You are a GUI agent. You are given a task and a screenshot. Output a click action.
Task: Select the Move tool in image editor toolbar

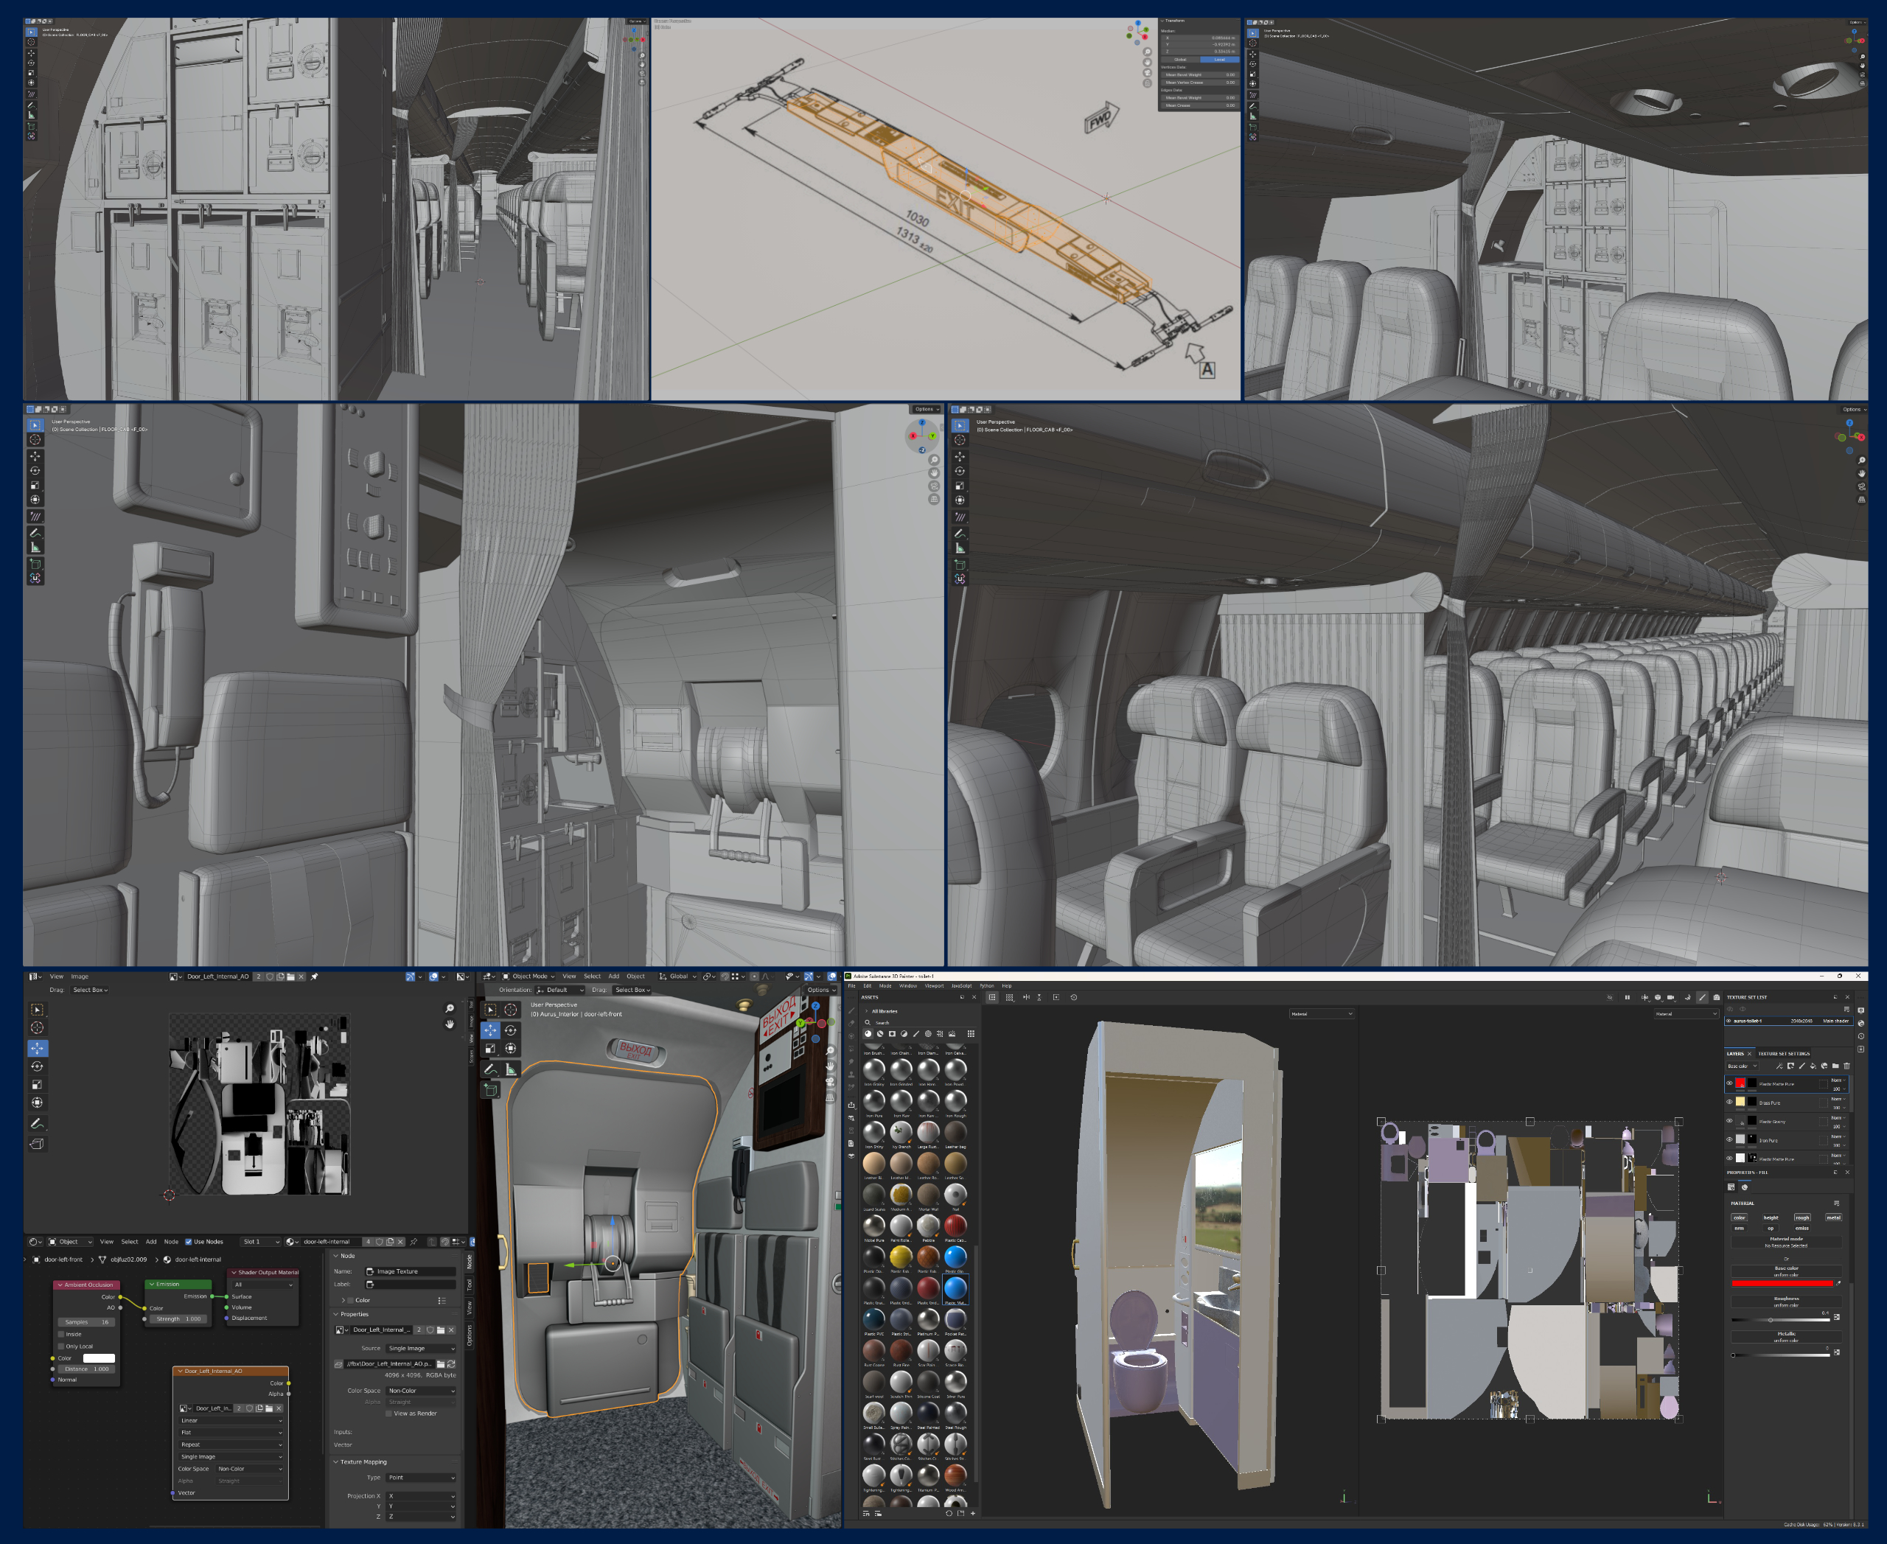pyautogui.click(x=38, y=1048)
